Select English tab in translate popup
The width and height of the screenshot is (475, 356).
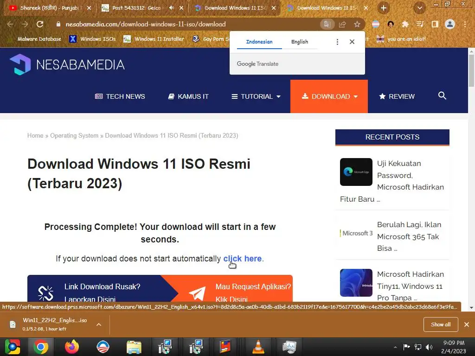(300, 42)
